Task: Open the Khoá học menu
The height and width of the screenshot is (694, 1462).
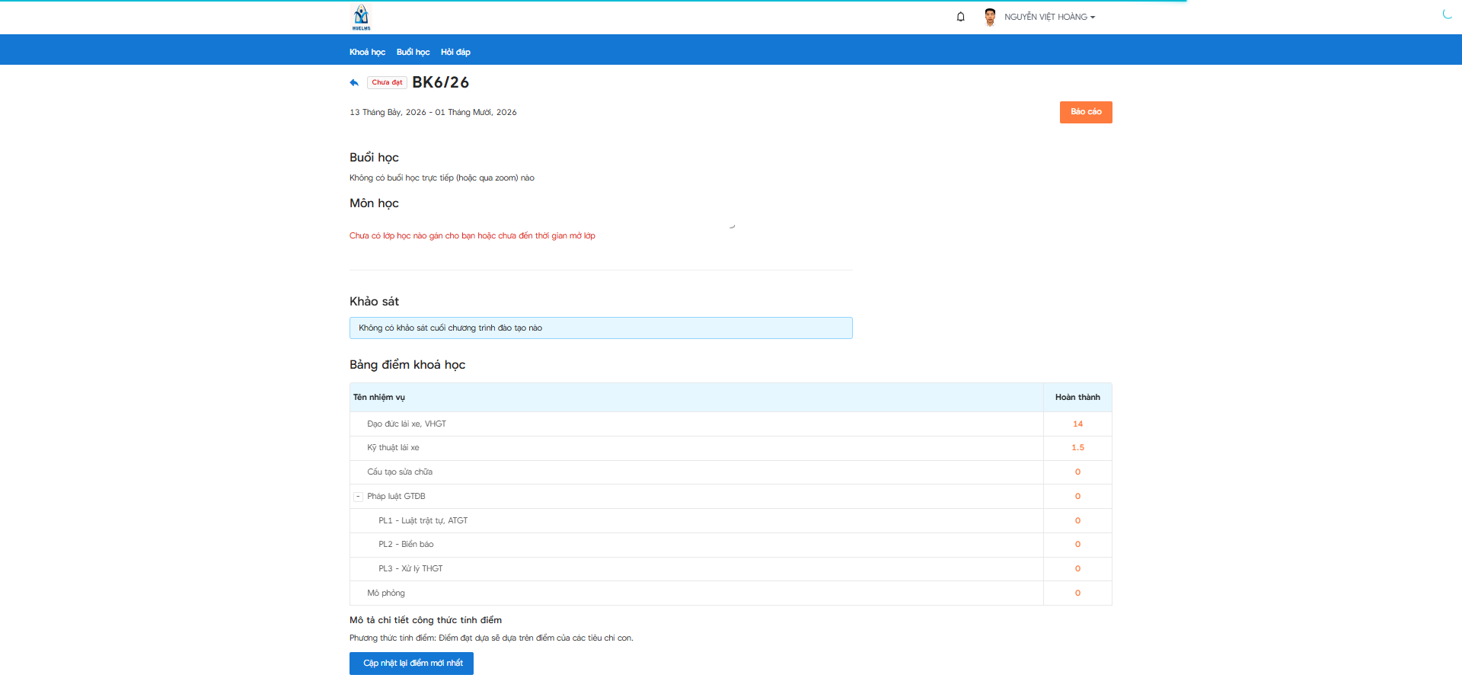Action: click(x=367, y=52)
